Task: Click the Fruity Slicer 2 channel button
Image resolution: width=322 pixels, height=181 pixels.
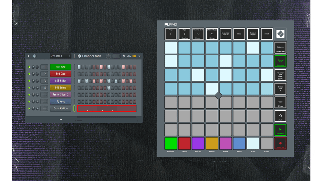Action: [61, 95]
